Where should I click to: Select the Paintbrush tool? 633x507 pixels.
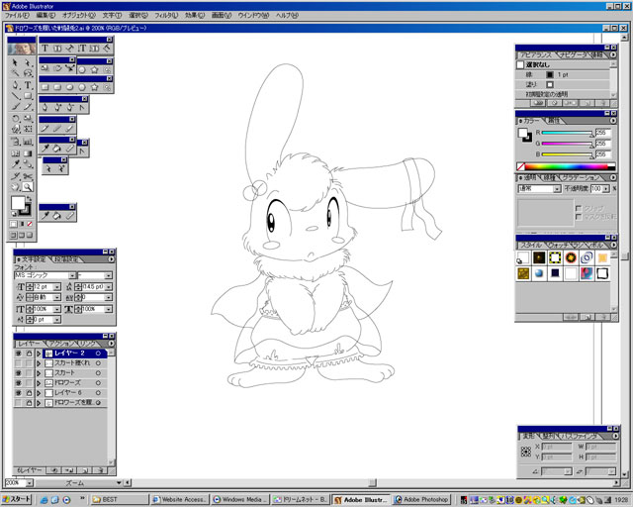tap(16, 107)
